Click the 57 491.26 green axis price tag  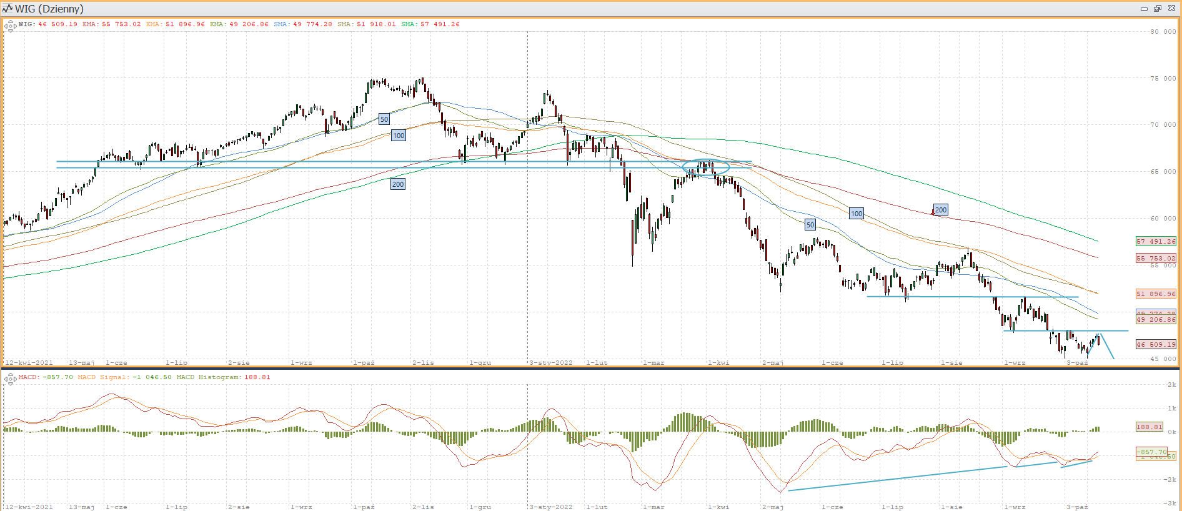point(1156,241)
